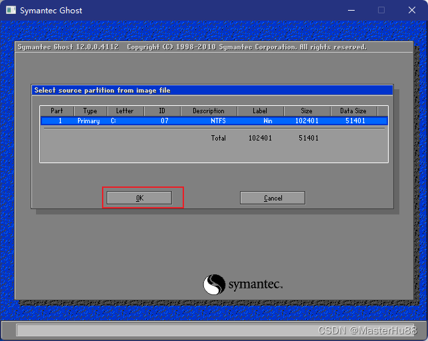428x341 pixels.
Task: Click the Size column header
Action: coord(307,111)
